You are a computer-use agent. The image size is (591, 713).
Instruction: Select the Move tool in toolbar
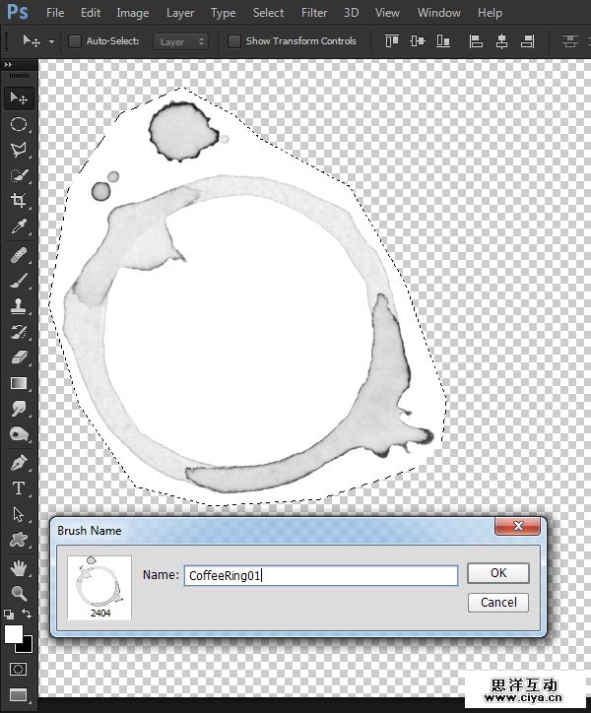[19, 97]
